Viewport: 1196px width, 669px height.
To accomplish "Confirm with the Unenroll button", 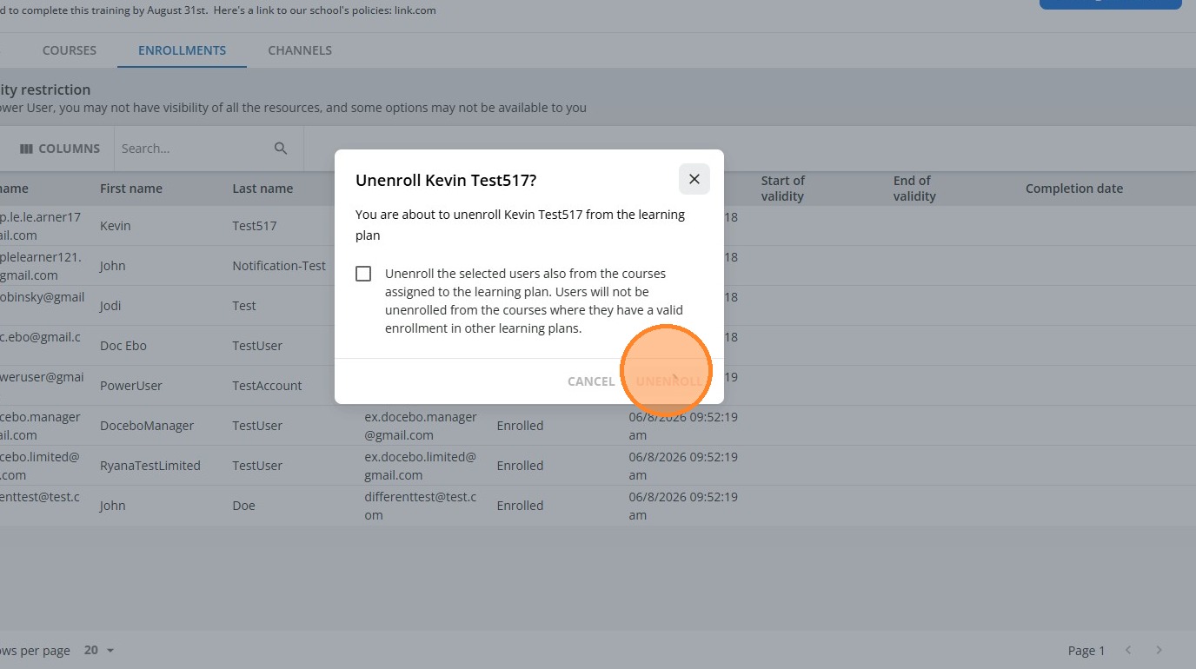I will coord(668,381).
